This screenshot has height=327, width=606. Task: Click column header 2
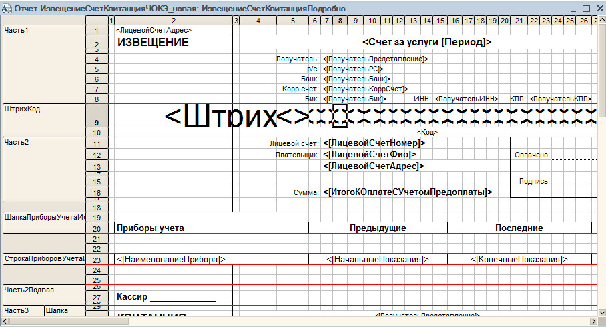pos(172,21)
